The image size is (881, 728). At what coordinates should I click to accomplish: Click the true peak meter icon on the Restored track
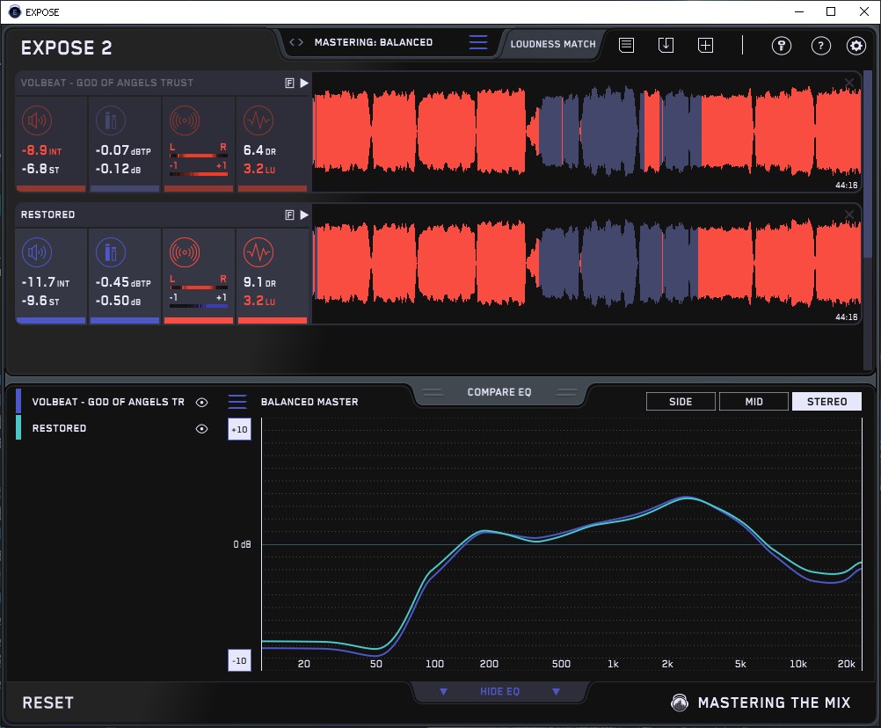pyautogui.click(x=111, y=252)
